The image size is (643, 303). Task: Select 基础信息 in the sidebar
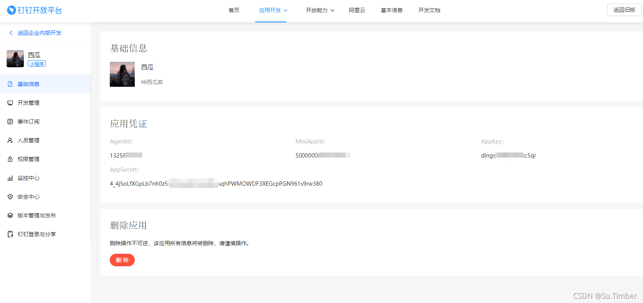[x=45, y=84]
